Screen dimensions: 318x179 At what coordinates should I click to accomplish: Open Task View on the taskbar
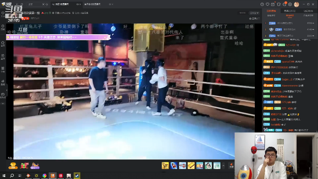(x=20, y=175)
